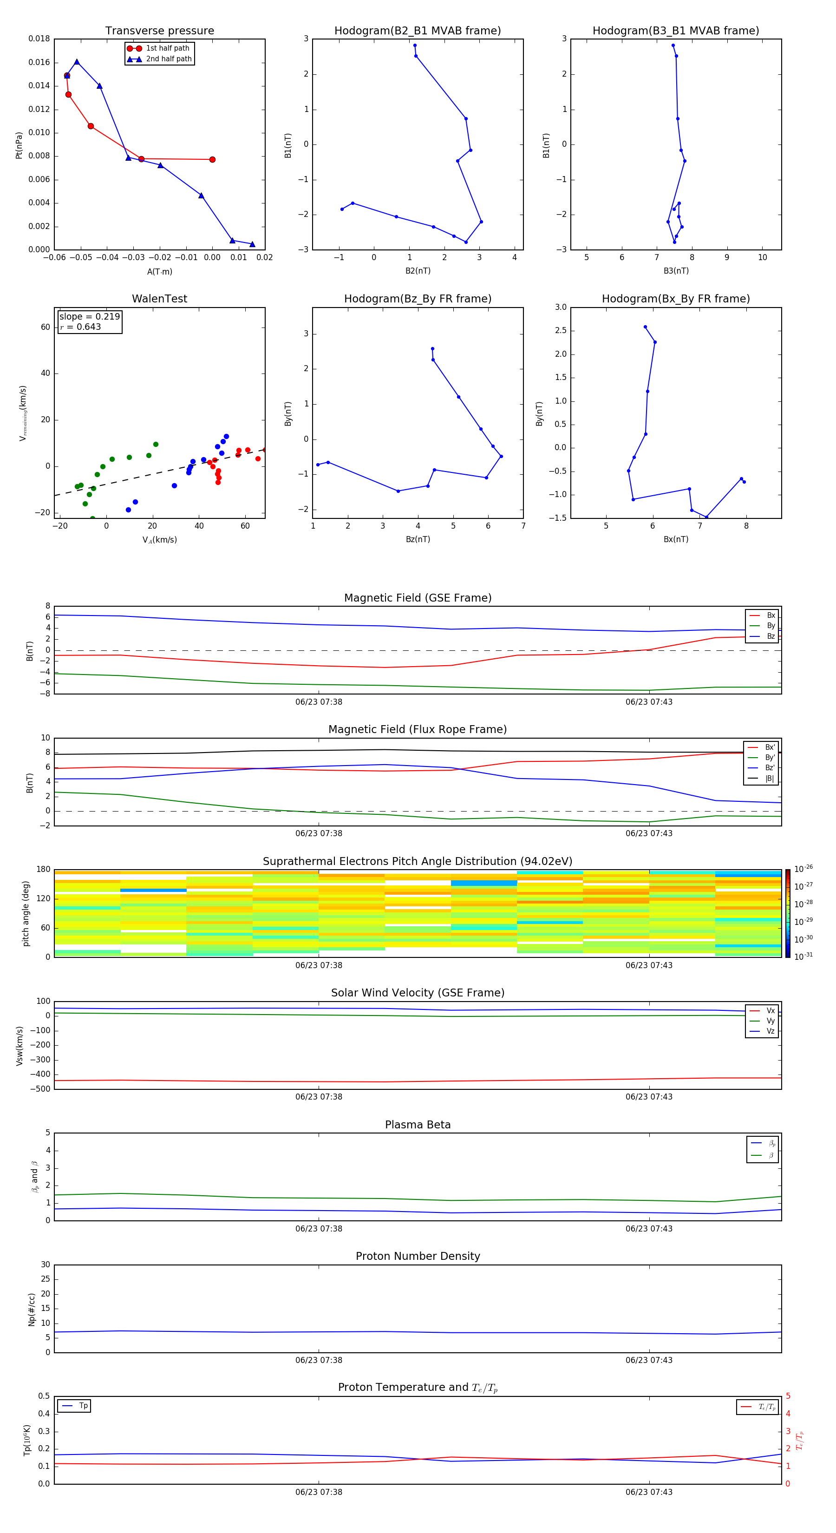This screenshot has width=836, height=1533.
Task: Click the 06/23 07:38 tick under the GSE magnetic field plot
Action: tap(319, 701)
